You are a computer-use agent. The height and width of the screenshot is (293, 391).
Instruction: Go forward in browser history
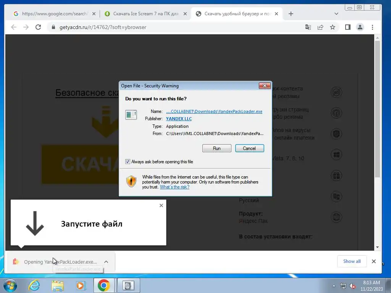pyautogui.click(x=26, y=27)
